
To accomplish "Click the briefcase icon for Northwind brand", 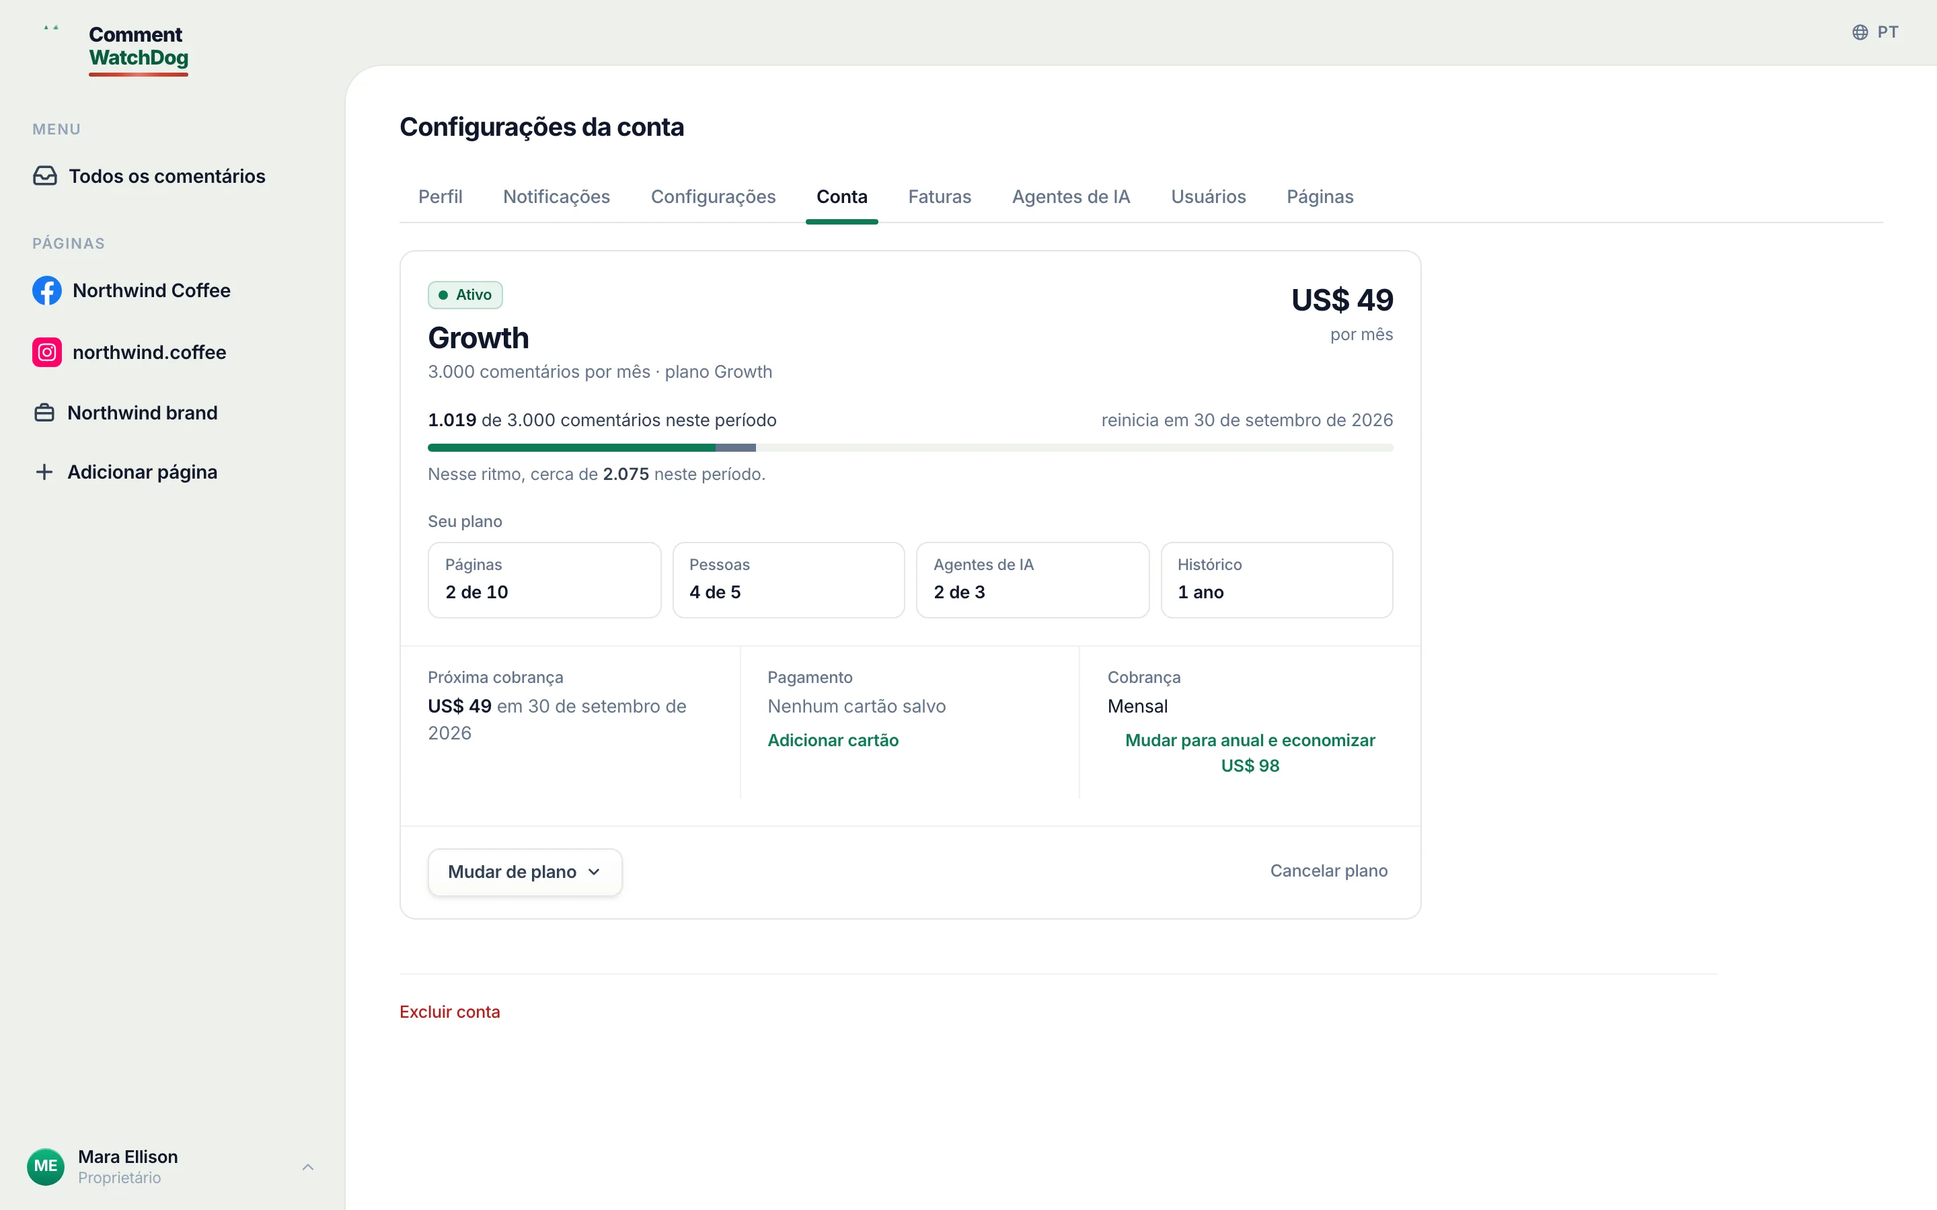I will (x=45, y=413).
